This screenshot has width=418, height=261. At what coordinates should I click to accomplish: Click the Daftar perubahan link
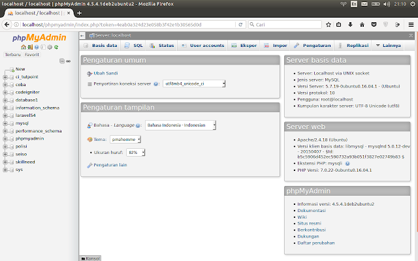316,243
